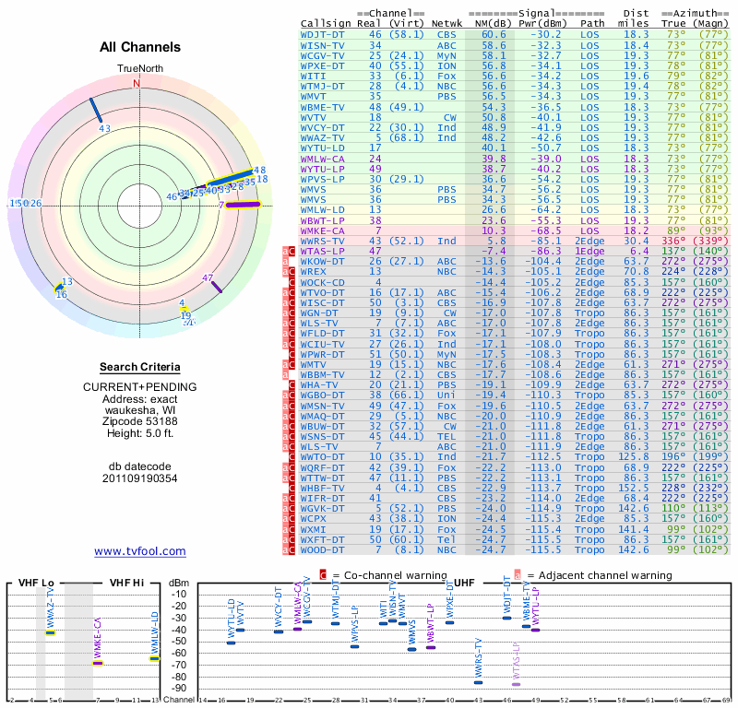Click the WOOD-DT callsign in the last row
Screen dimensions: 738x708
(x=323, y=549)
